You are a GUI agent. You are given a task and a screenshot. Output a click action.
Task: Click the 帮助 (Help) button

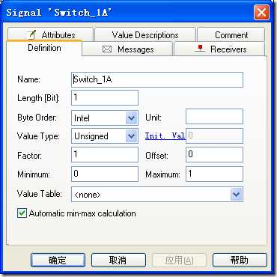[x=240, y=260]
